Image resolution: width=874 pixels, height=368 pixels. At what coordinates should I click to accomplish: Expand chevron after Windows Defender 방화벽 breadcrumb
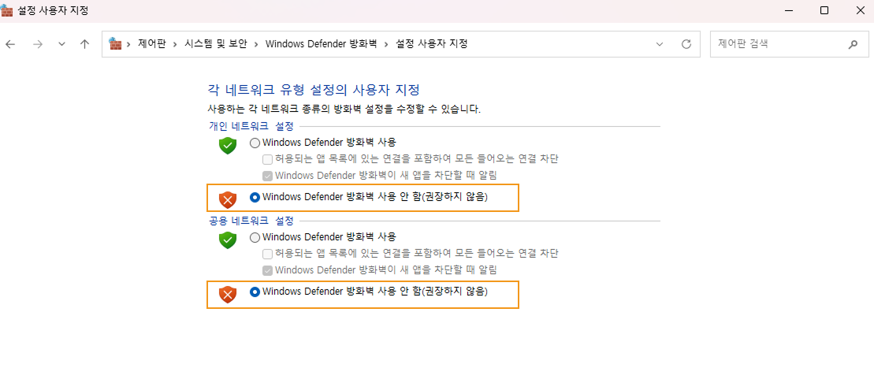386,44
